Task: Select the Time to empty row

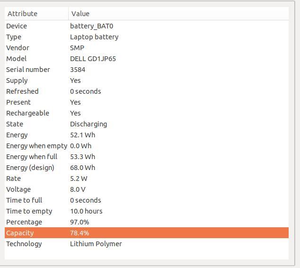Action: (x=147, y=212)
